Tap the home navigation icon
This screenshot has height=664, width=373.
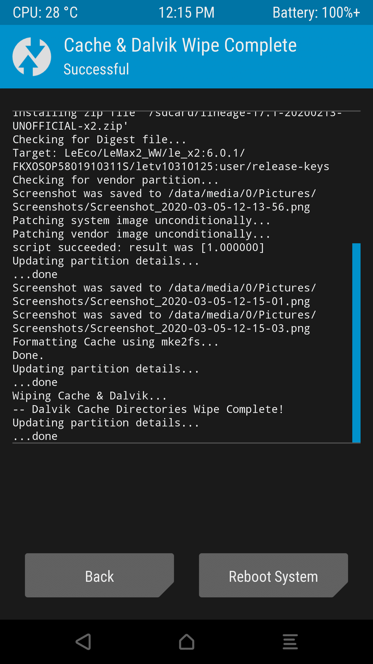tap(187, 642)
